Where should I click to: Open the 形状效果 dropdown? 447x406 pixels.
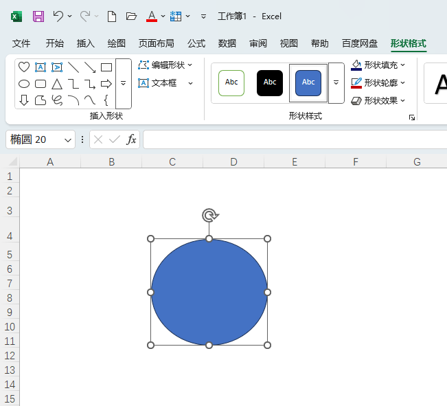(402, 100)
